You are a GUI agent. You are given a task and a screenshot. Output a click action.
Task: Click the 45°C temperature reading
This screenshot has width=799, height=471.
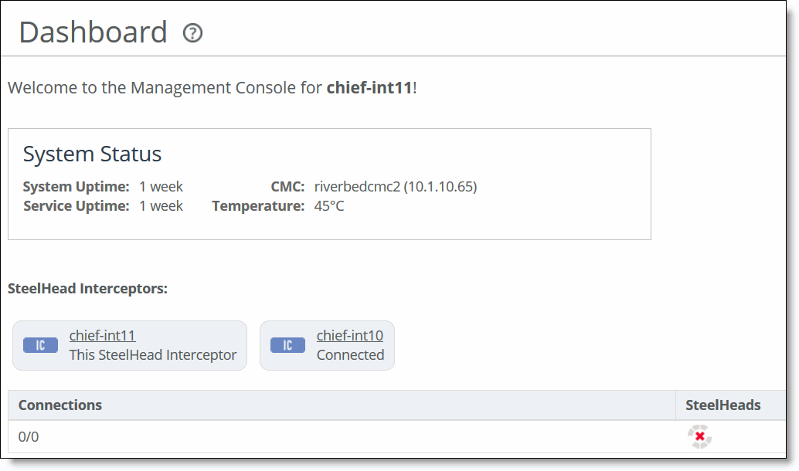pyautogui.click(x=329, y=205)
